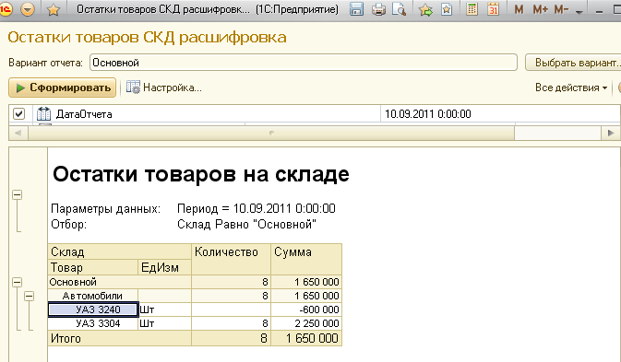Click the ДатаОтчета calendar parameter icon
621x362 pixels.
[43, 114]
